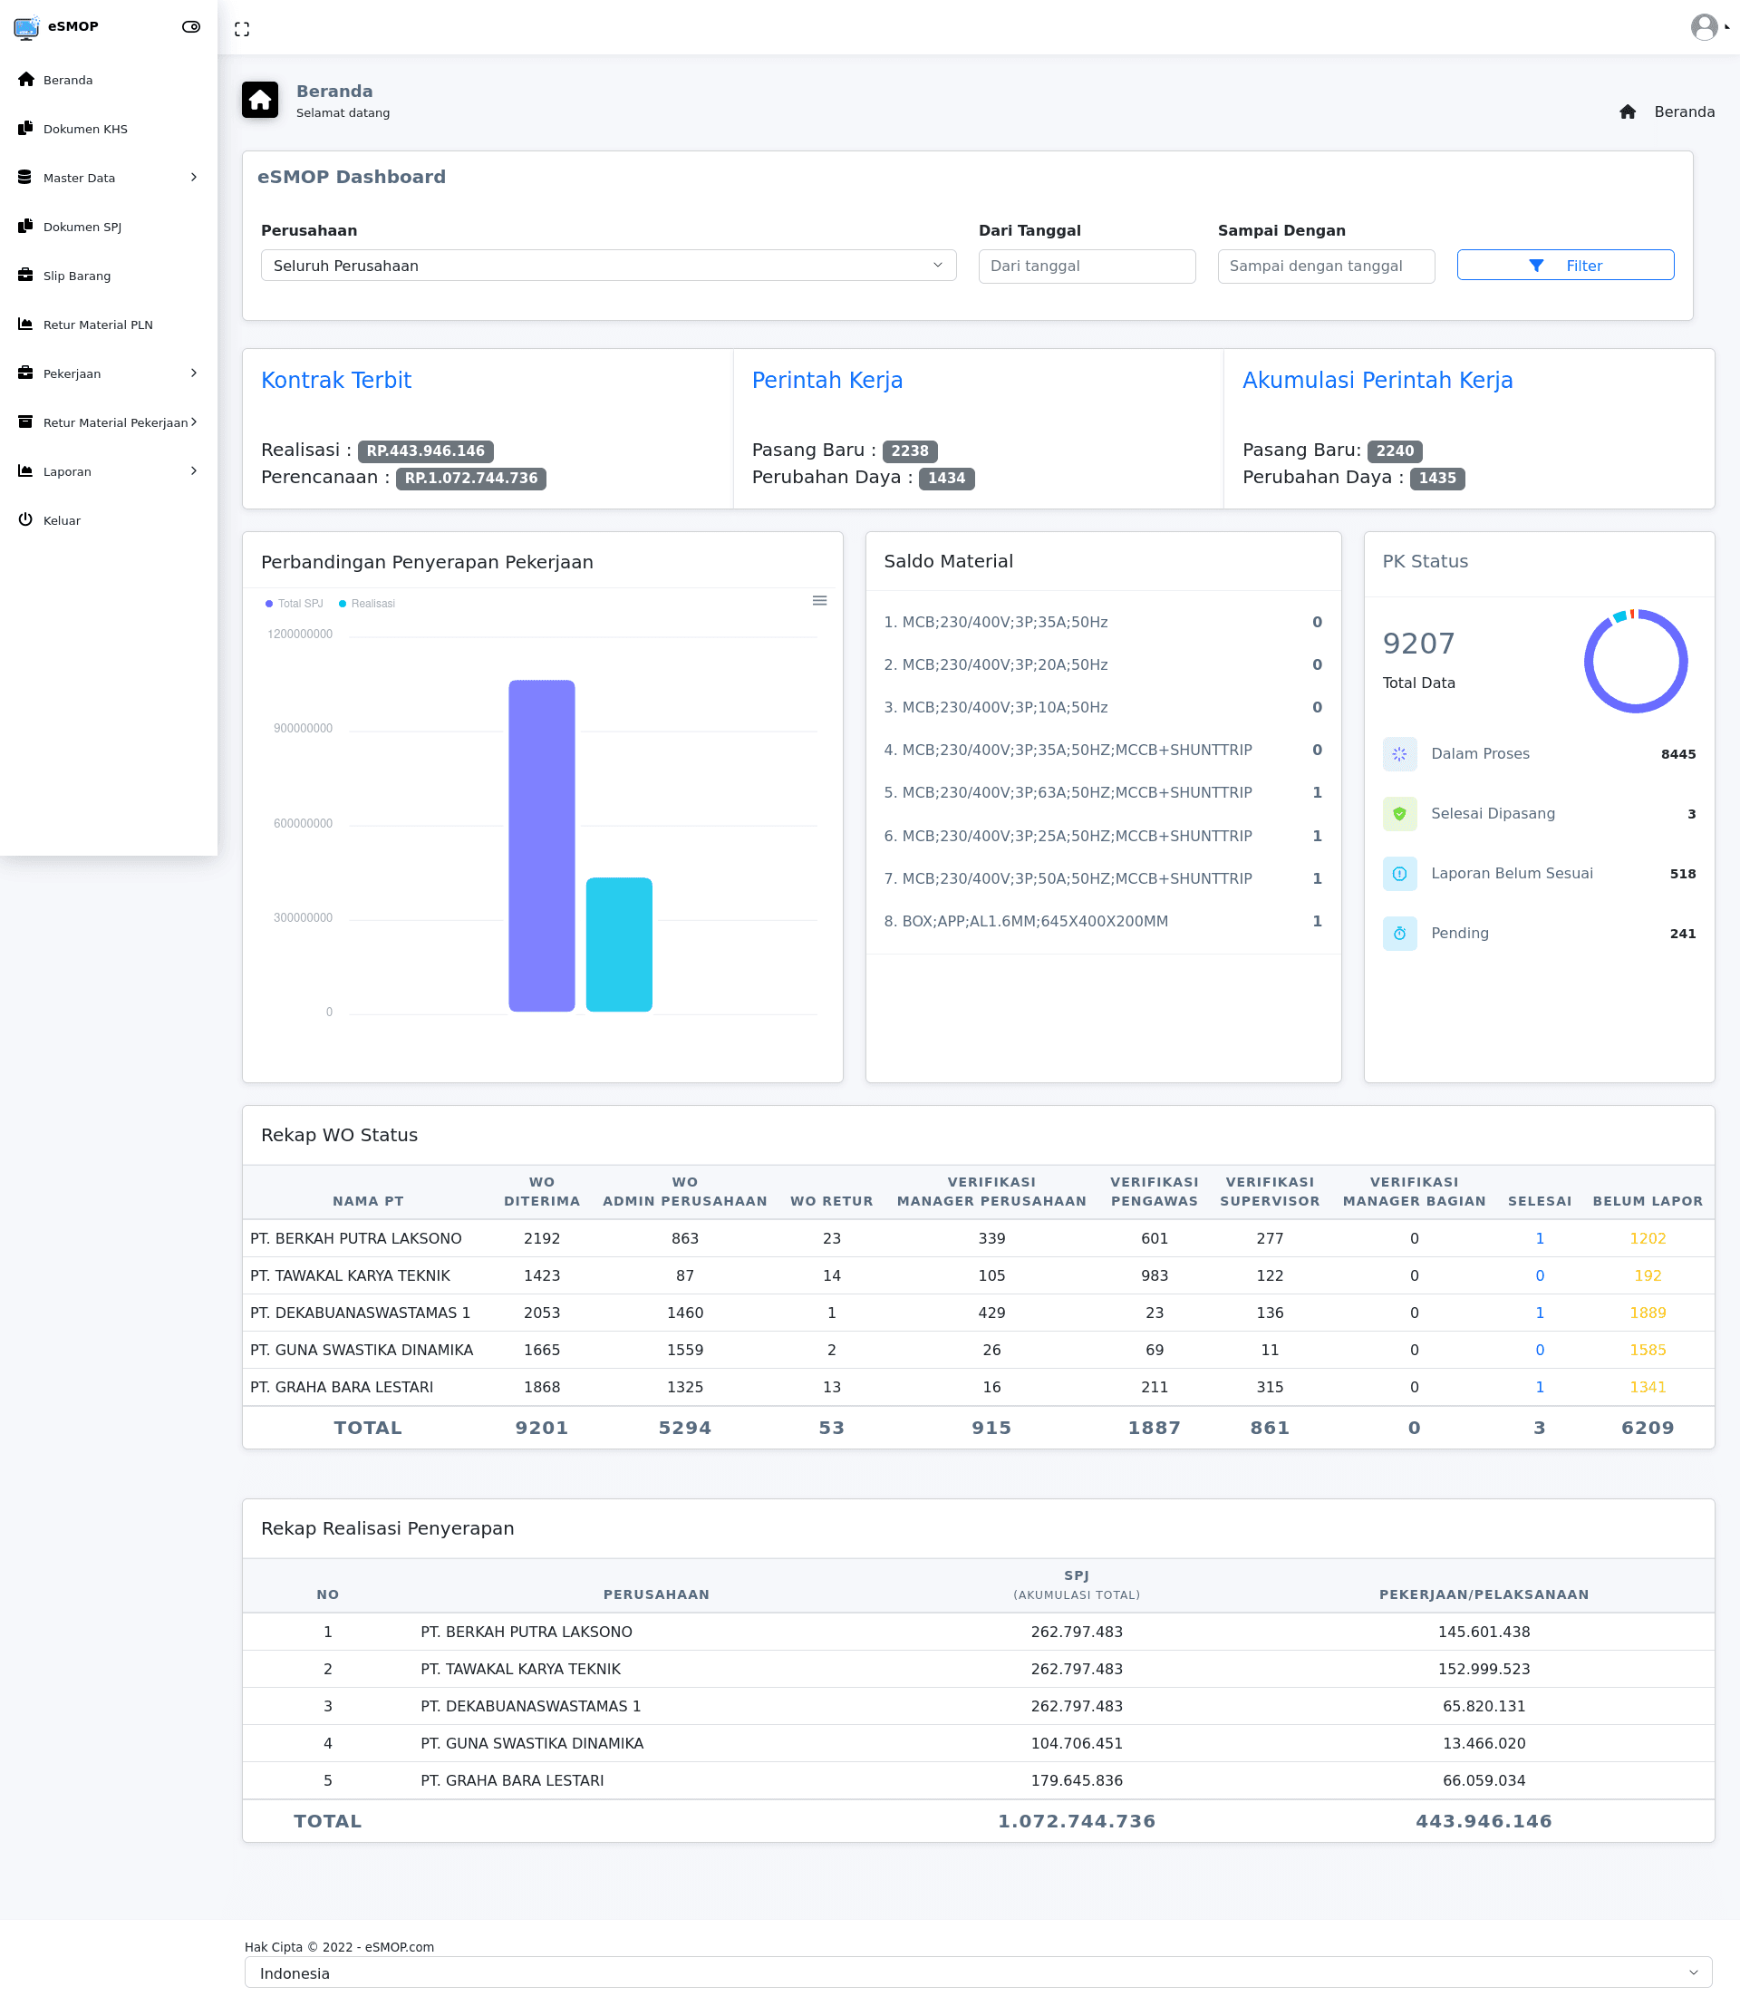Click the Retur Material PLN chart icon

pyautogui.click(x=26, y=325)
